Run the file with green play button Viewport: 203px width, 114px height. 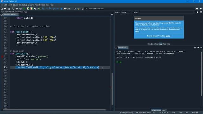point(24,9)
